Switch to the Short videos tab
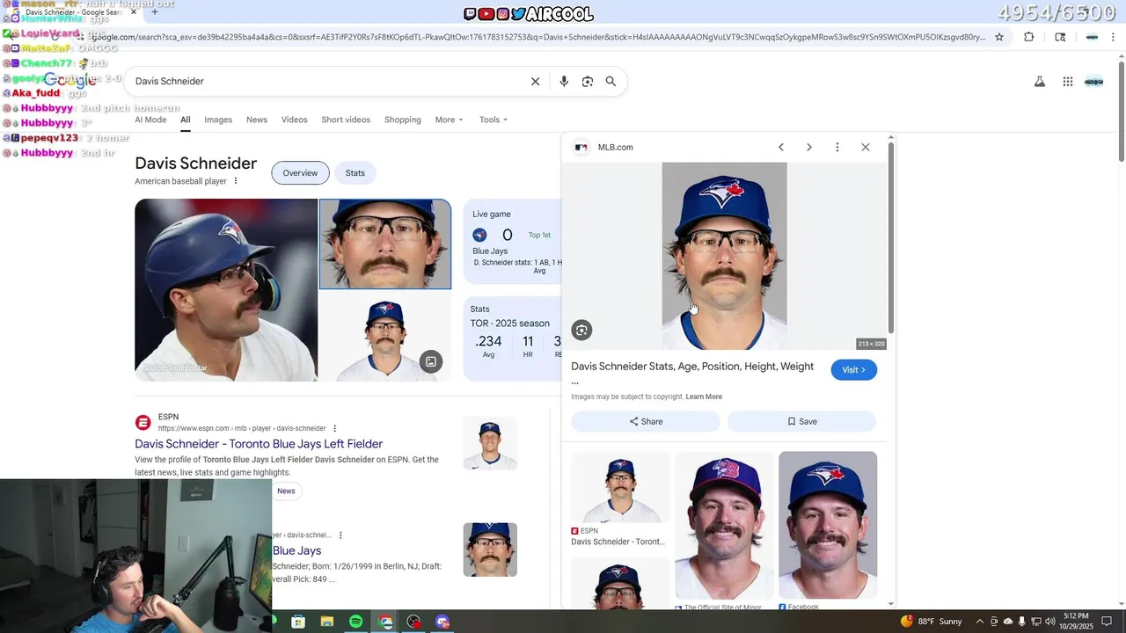 tap(346, 120)
